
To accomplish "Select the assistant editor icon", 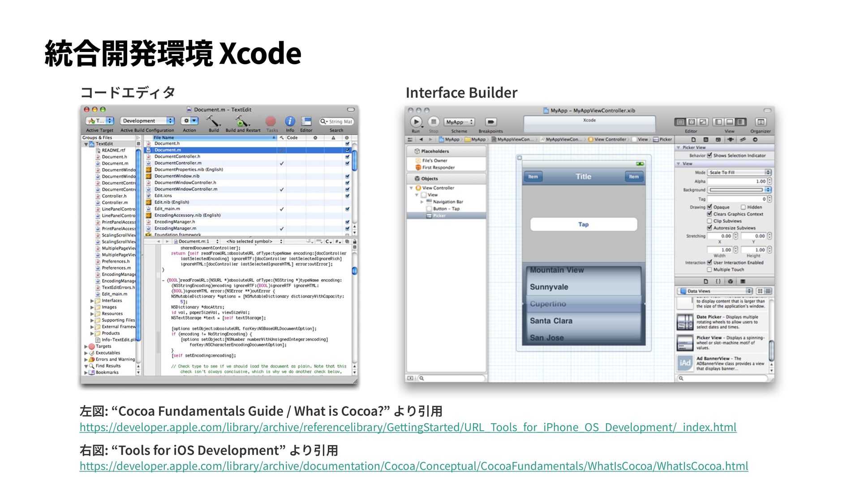I will click(x=692, y=122).
